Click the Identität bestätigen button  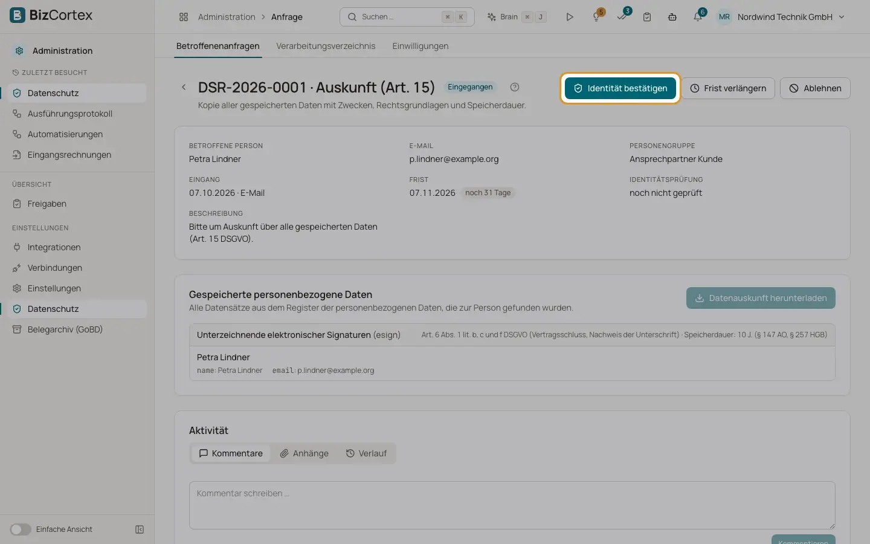(x=620, y=88)
